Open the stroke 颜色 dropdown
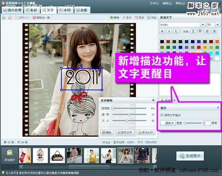Screen dimensions: 222x176 click(168, 123)
